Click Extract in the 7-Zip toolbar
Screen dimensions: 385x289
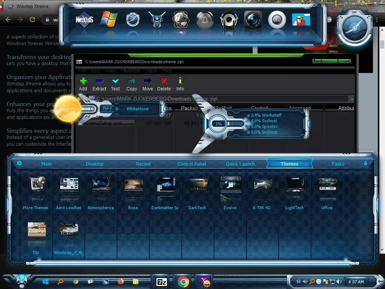pos(99,84)
